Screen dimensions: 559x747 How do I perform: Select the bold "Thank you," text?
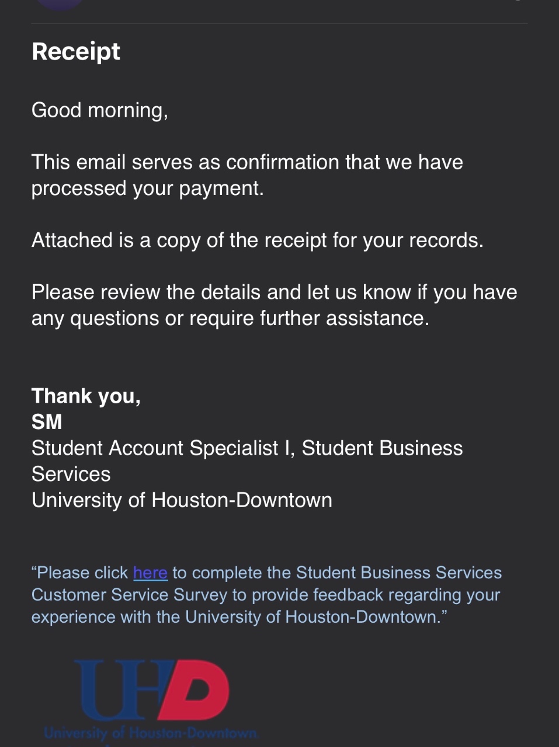[x=86, y=396]
